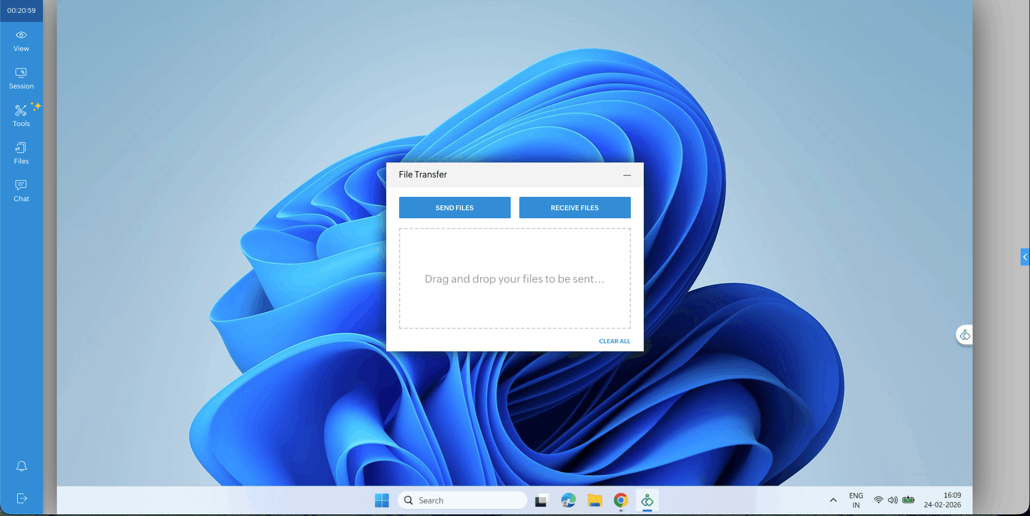Minimize the File Transfer dialog
This screenshot has height=516, width=1030.
tap(627, 175)
